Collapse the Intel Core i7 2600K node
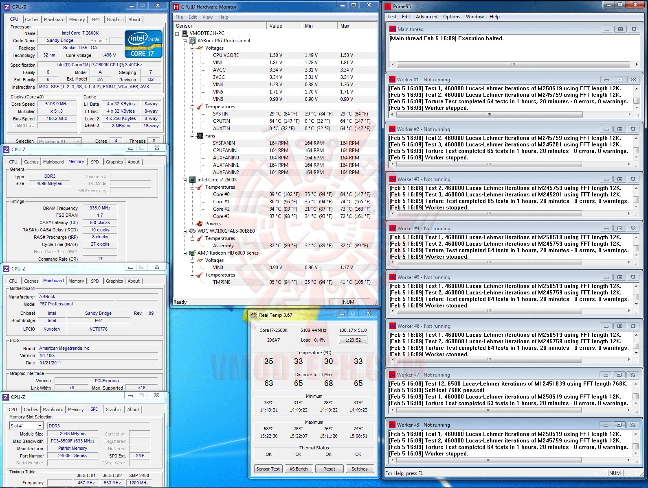 [x=185, y=180]
